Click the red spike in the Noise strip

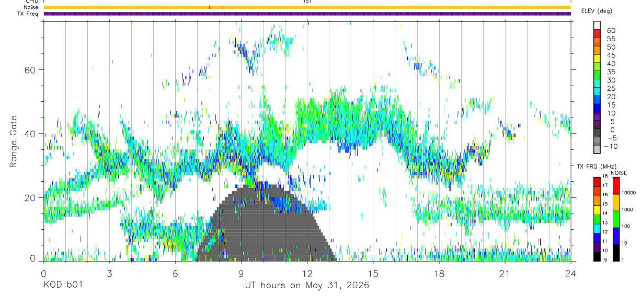point(209,7)
